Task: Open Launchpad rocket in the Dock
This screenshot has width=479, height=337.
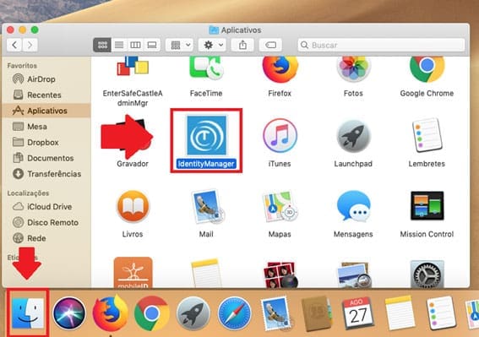Action: point(193,313)
